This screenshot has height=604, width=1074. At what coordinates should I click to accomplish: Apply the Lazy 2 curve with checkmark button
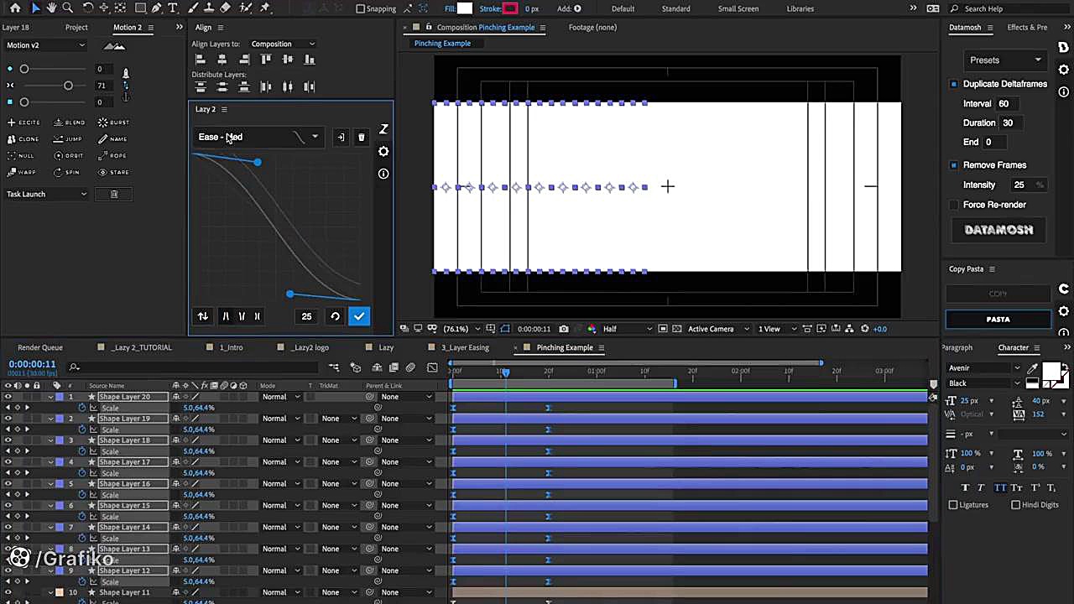tap(359, 316)
